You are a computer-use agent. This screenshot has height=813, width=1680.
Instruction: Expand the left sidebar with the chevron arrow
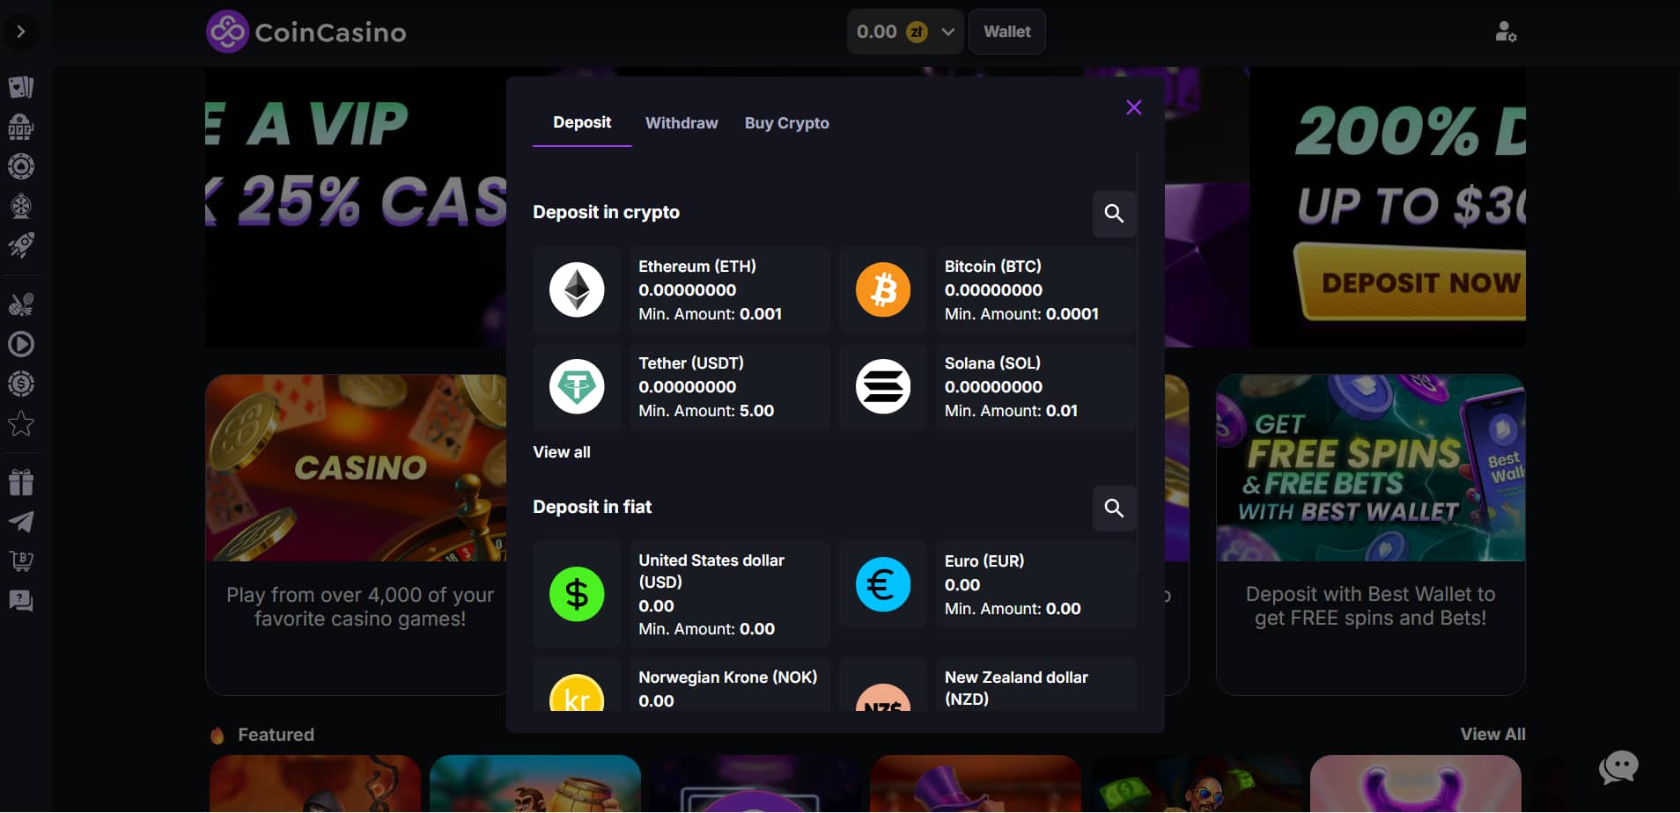coord(21,32)
